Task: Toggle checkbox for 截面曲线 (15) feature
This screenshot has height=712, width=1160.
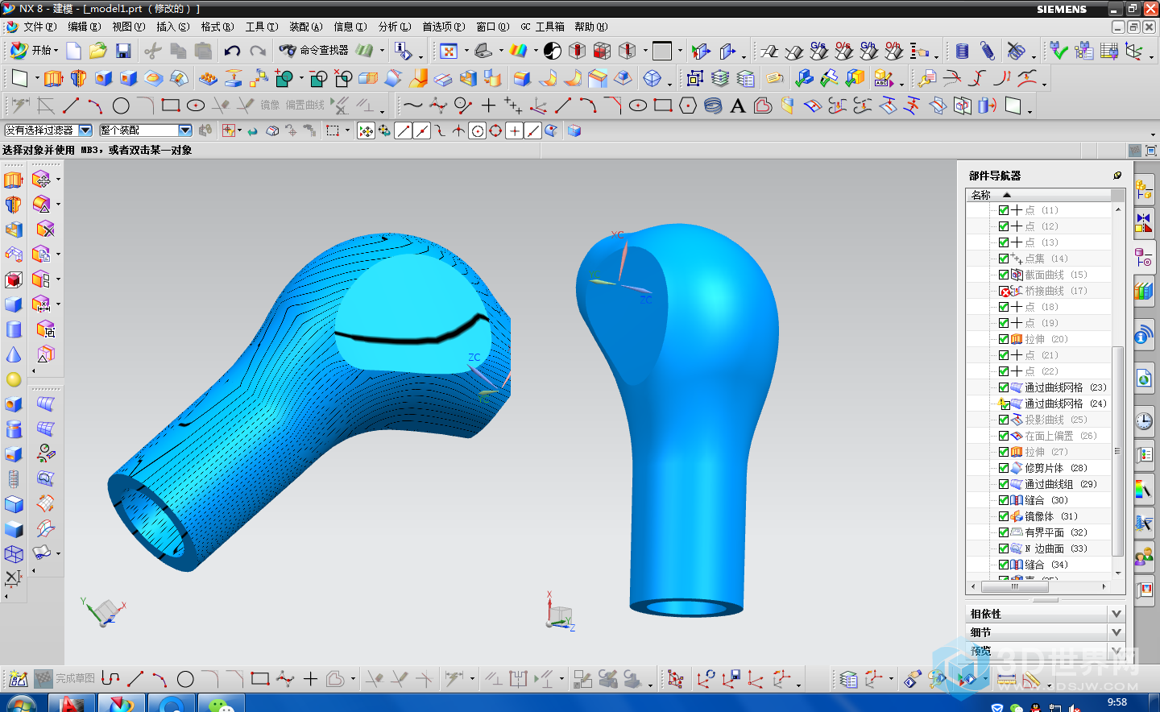Action: point(1004,275)
